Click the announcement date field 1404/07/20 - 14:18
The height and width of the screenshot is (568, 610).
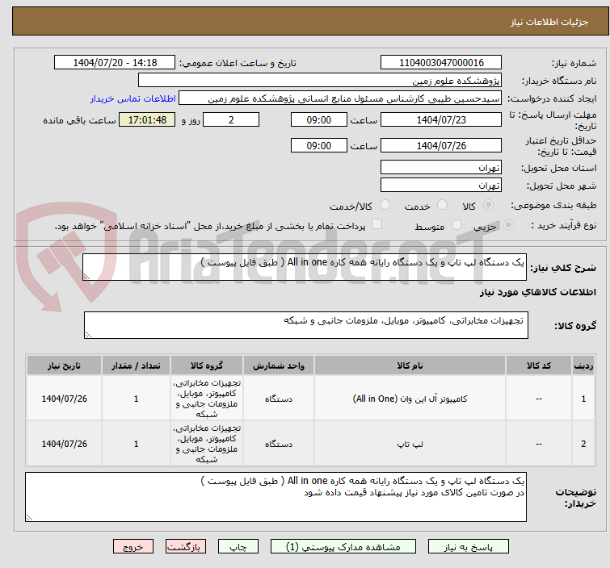[x=115, y=63]
